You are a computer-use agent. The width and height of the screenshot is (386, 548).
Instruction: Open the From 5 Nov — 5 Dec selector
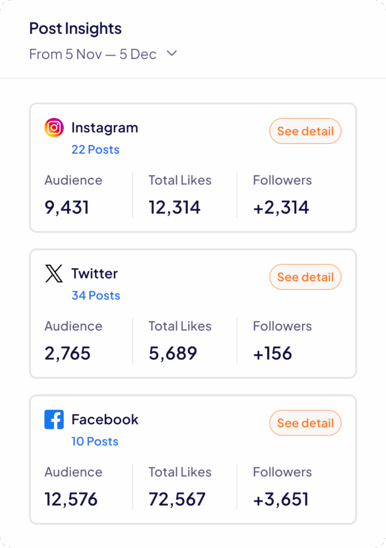click(x=103, y=54)
